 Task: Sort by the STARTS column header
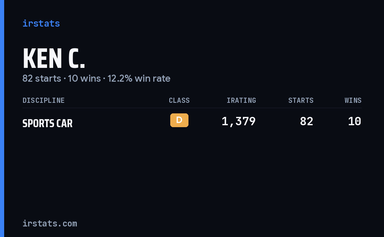pyautogui.click(x=301, y=100)
